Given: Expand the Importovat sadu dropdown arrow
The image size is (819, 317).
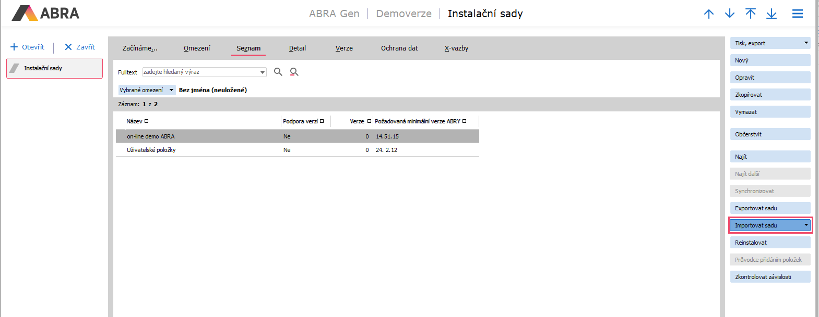Looking at the screenshot, I should click(x=806, y=225).
